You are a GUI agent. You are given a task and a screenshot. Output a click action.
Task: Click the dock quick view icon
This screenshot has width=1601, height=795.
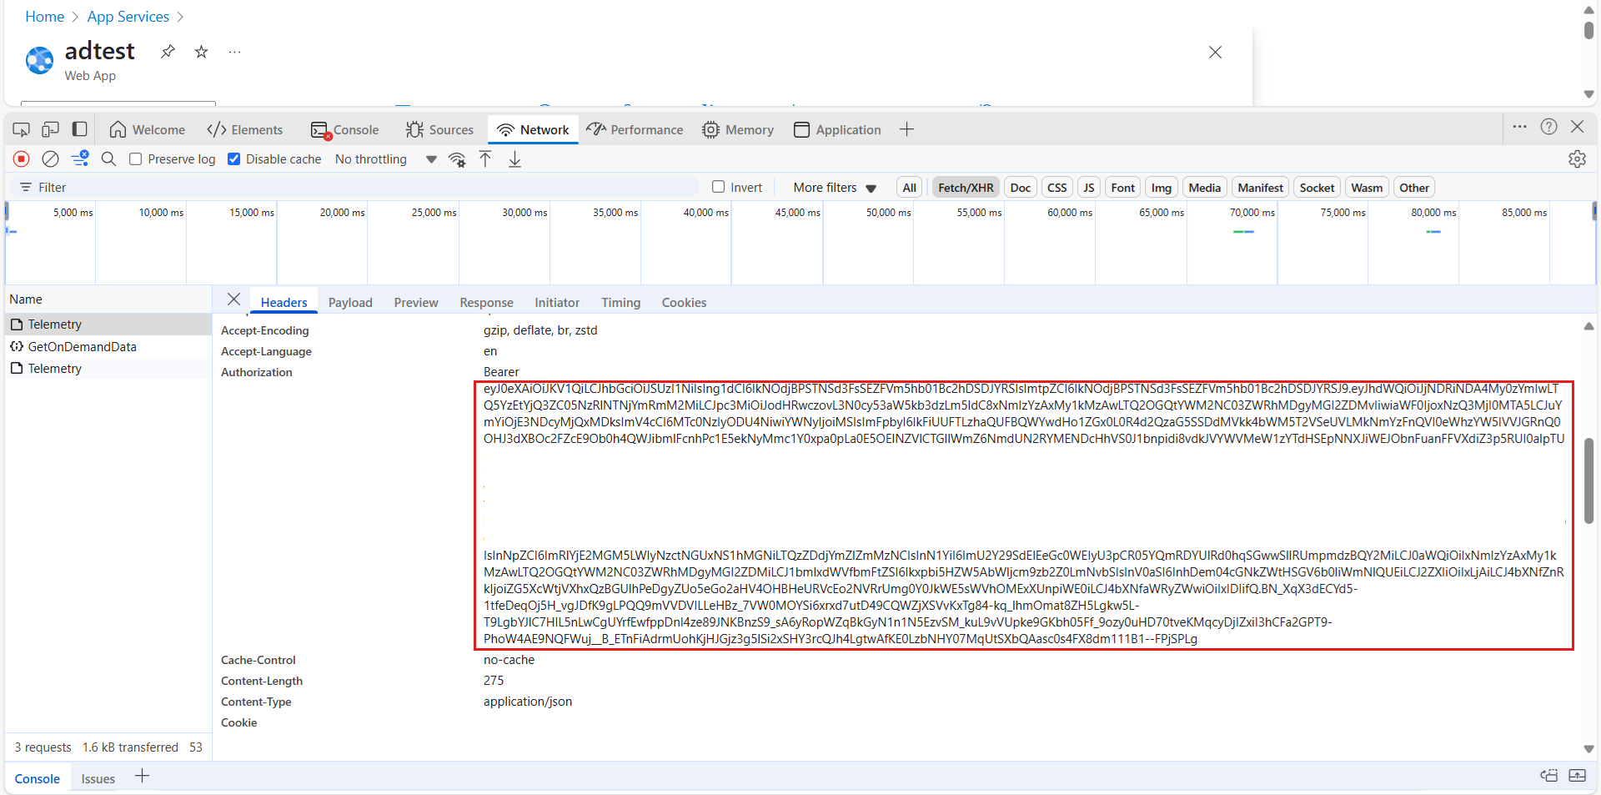[1548, 775]
